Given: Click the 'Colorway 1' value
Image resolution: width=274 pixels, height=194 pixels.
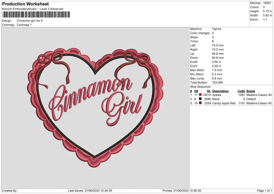Looking at the screenshot, I should point(24,25).
